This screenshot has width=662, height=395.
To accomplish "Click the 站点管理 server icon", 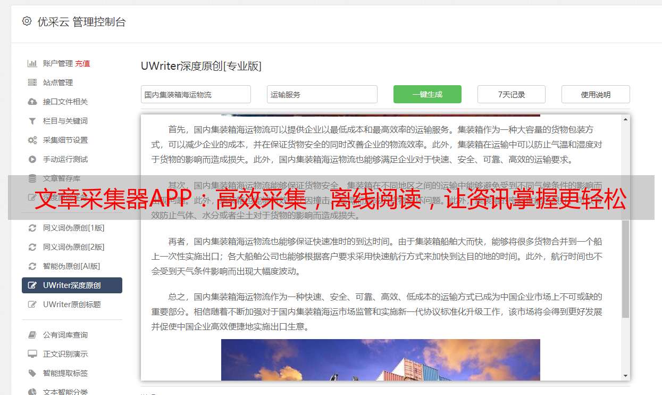I will (32, 83).
